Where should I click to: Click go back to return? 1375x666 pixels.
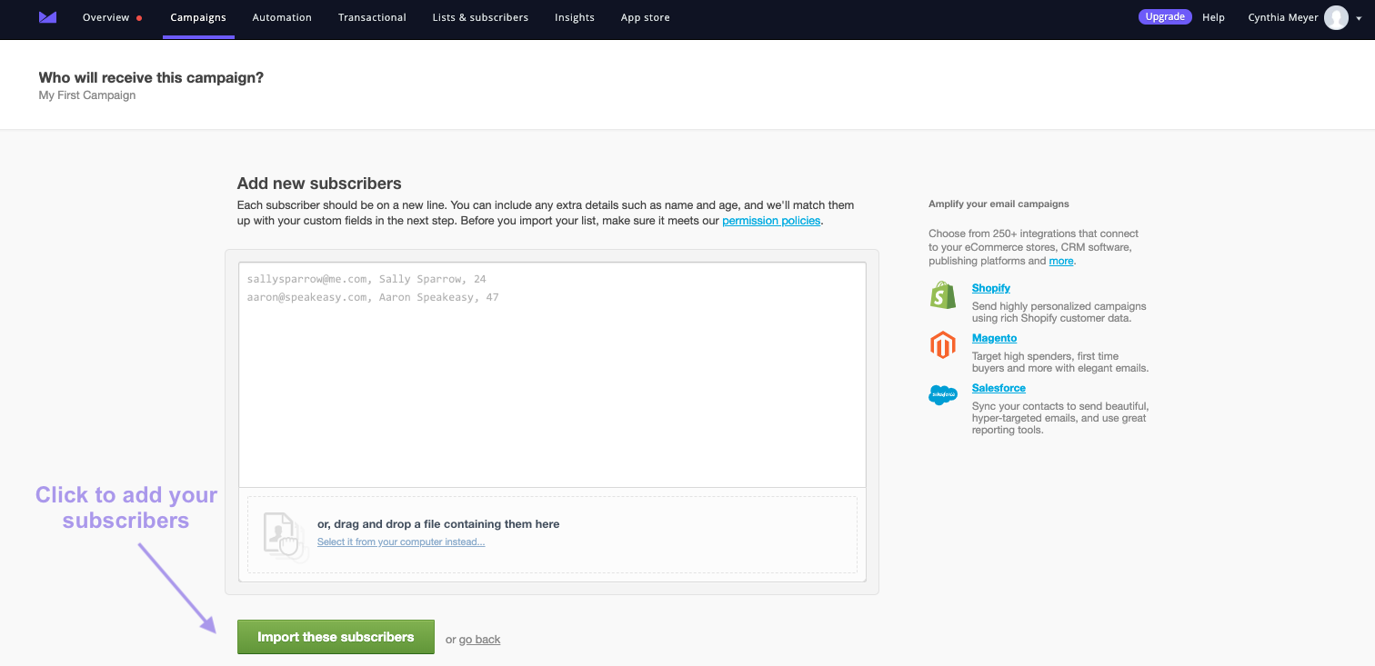point(480,639)
